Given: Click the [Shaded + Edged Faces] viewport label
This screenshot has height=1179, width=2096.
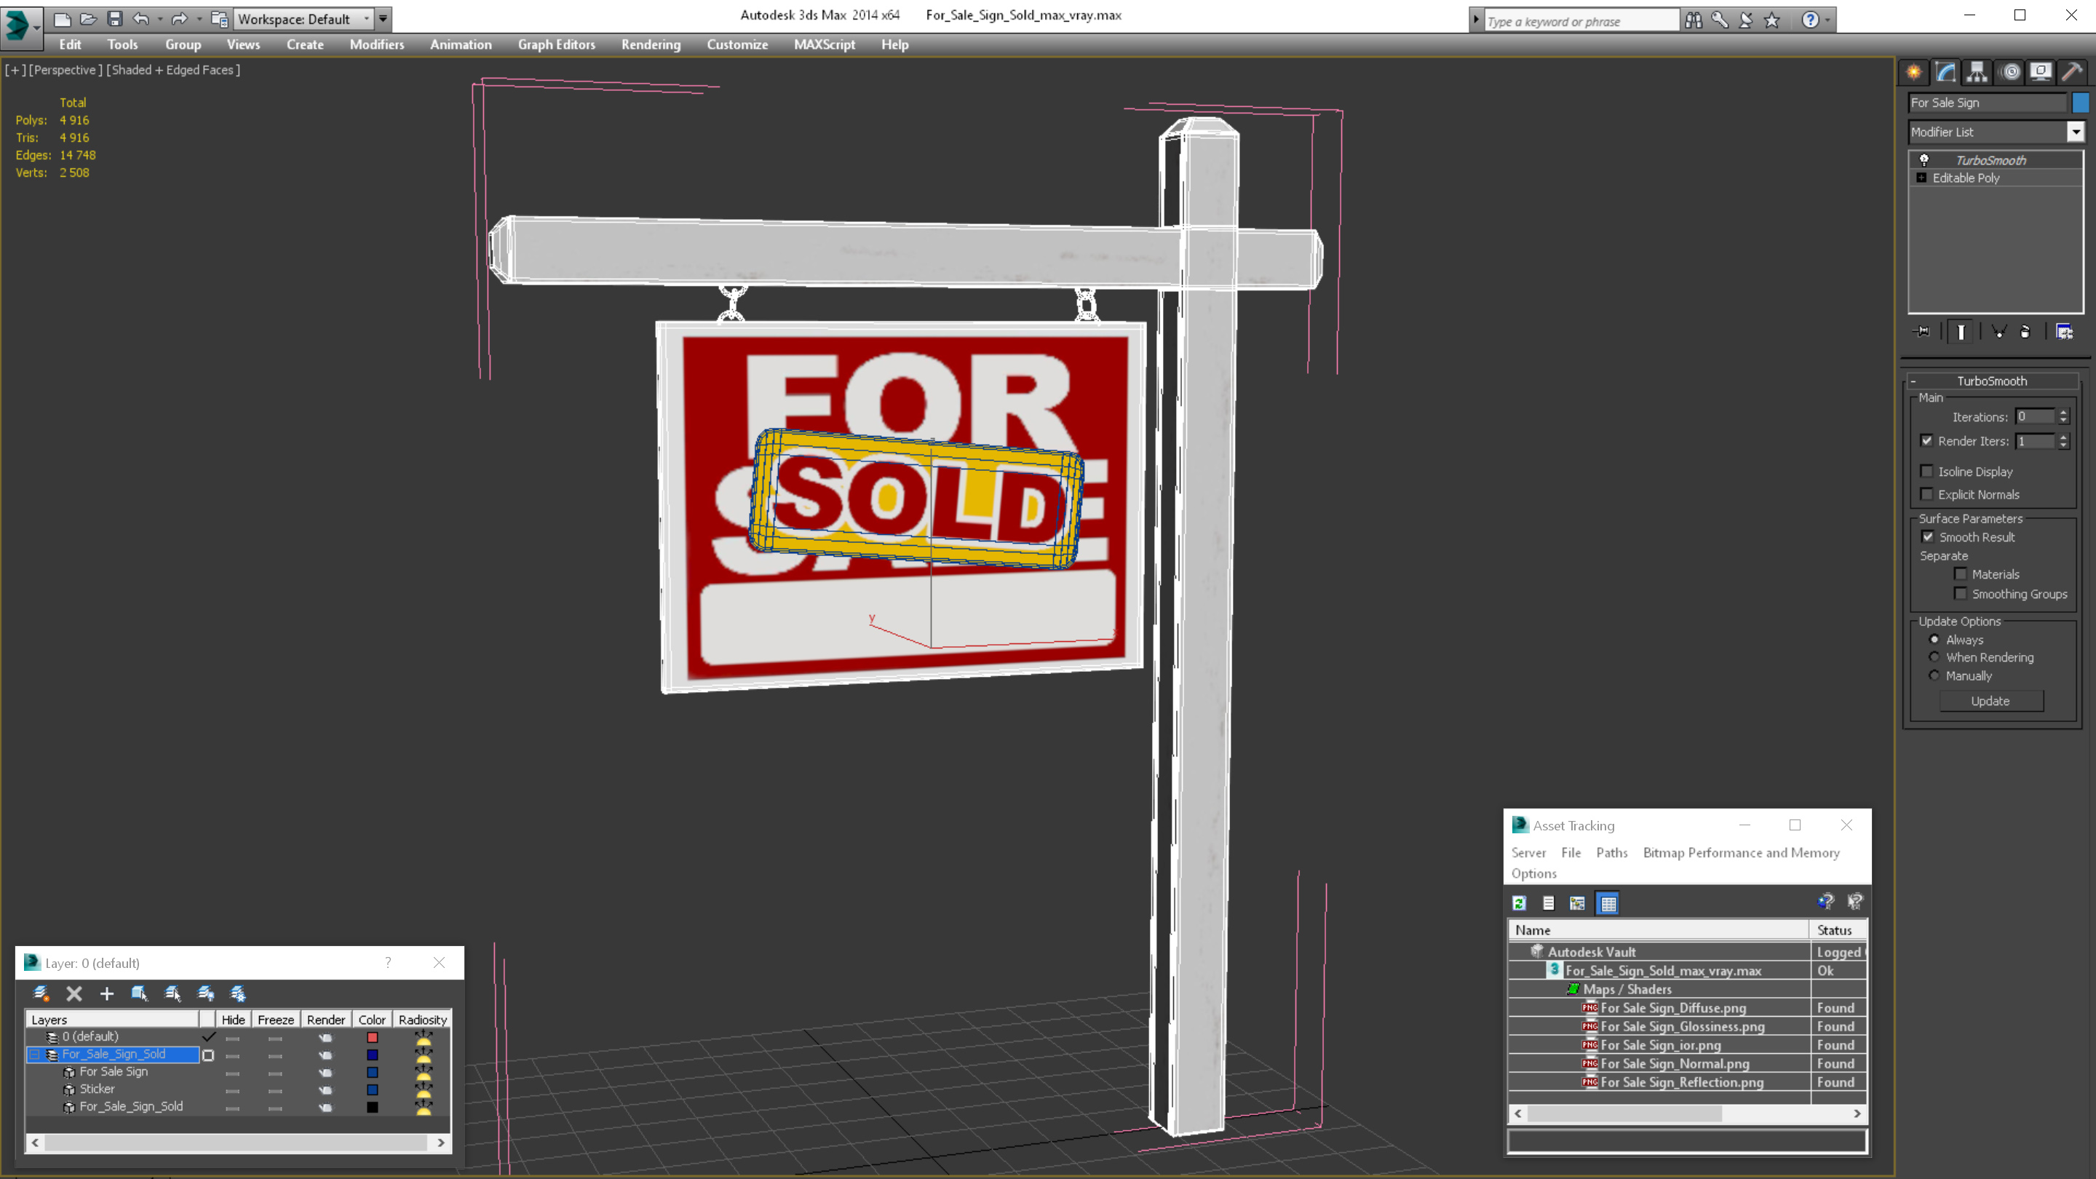Looking at the screenshot, I should (x=173, y=70).
